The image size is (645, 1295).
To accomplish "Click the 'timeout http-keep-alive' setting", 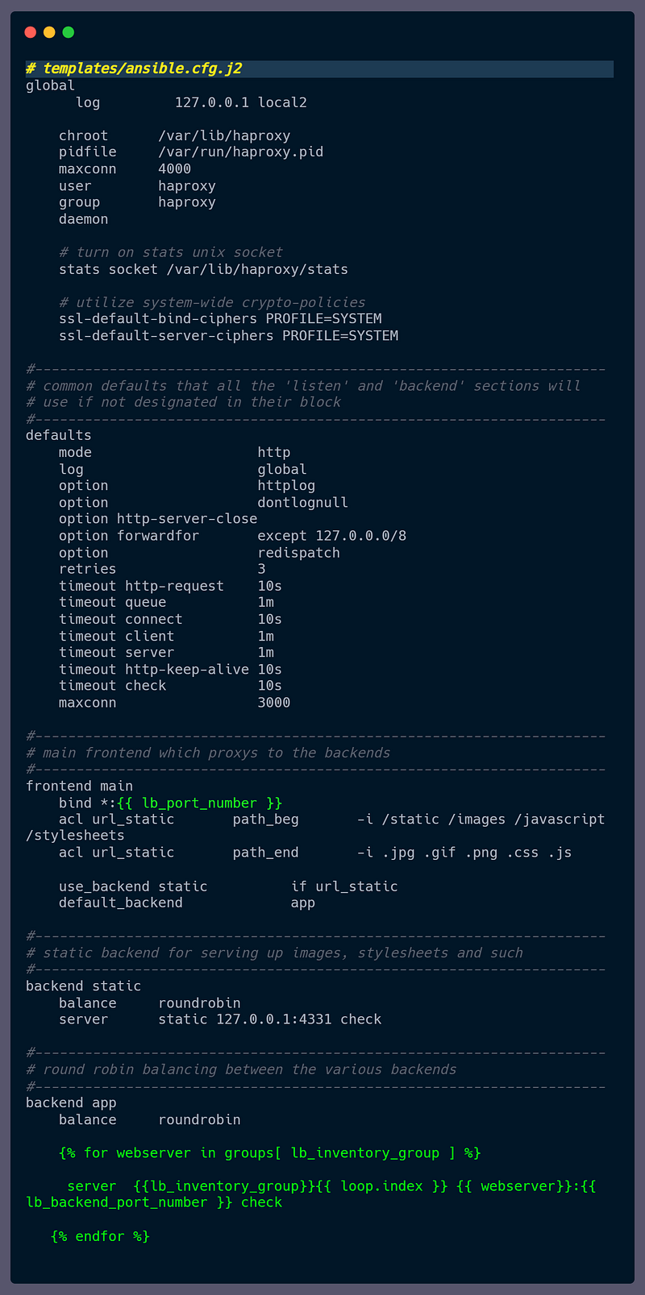I will (153, 669).
